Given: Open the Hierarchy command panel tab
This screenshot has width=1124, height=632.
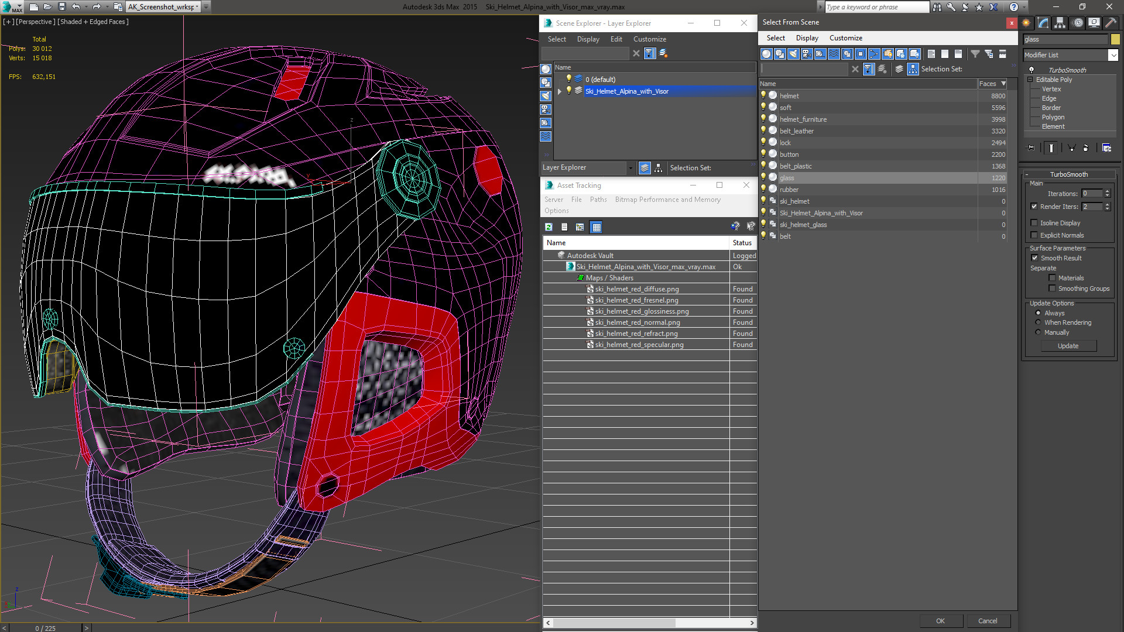Looking at the screenshot, I should pyautogui.click(x=1060, y=23).
